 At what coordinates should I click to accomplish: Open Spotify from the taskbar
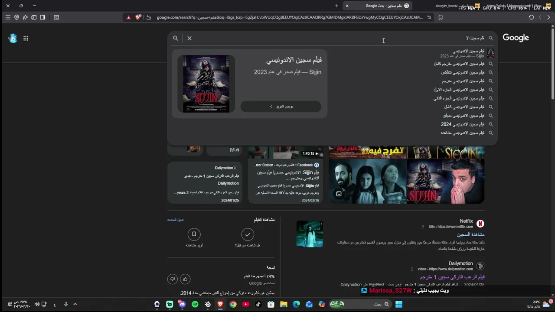coord(195,304)
